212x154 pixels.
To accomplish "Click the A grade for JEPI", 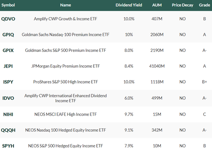I will (x=205, y=66).
